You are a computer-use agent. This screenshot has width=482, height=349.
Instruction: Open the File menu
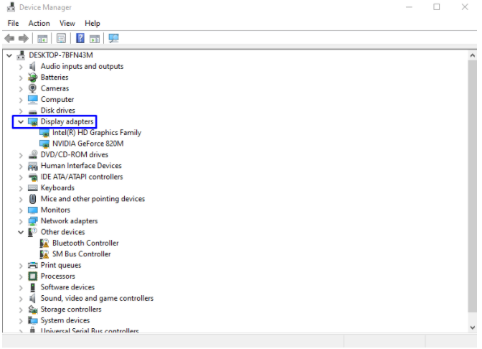(13, 24)
